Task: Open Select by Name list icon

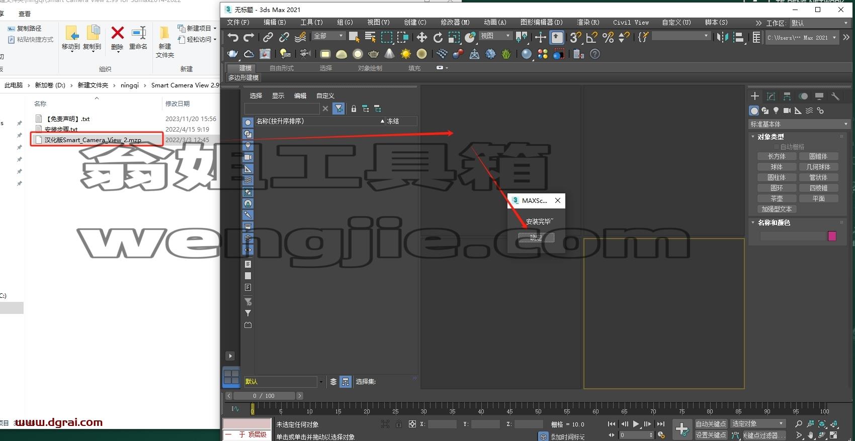Action: pyautogui.click(x=370, y=37)
